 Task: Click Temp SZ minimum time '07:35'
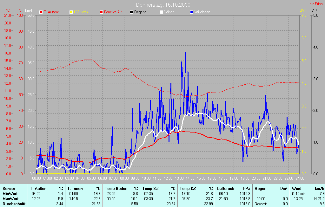(149, 194)
